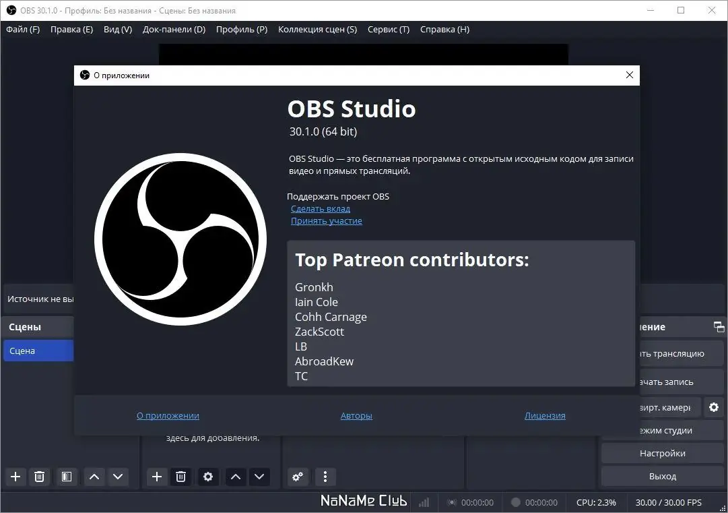Click the Лицензия link

coord(545,415)
